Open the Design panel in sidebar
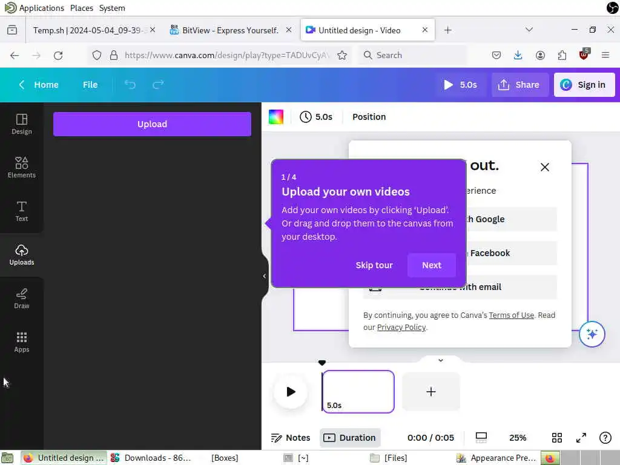 click(x=22, y=124)
